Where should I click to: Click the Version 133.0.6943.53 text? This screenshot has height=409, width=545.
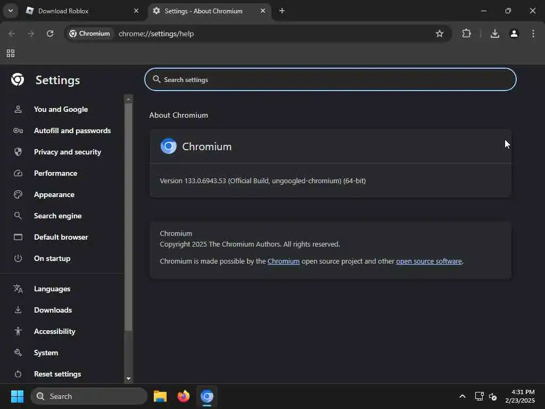(262, 181)
